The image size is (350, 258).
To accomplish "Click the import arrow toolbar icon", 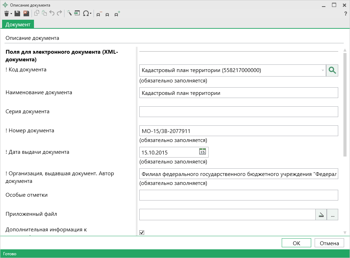I will pos(77,14).
